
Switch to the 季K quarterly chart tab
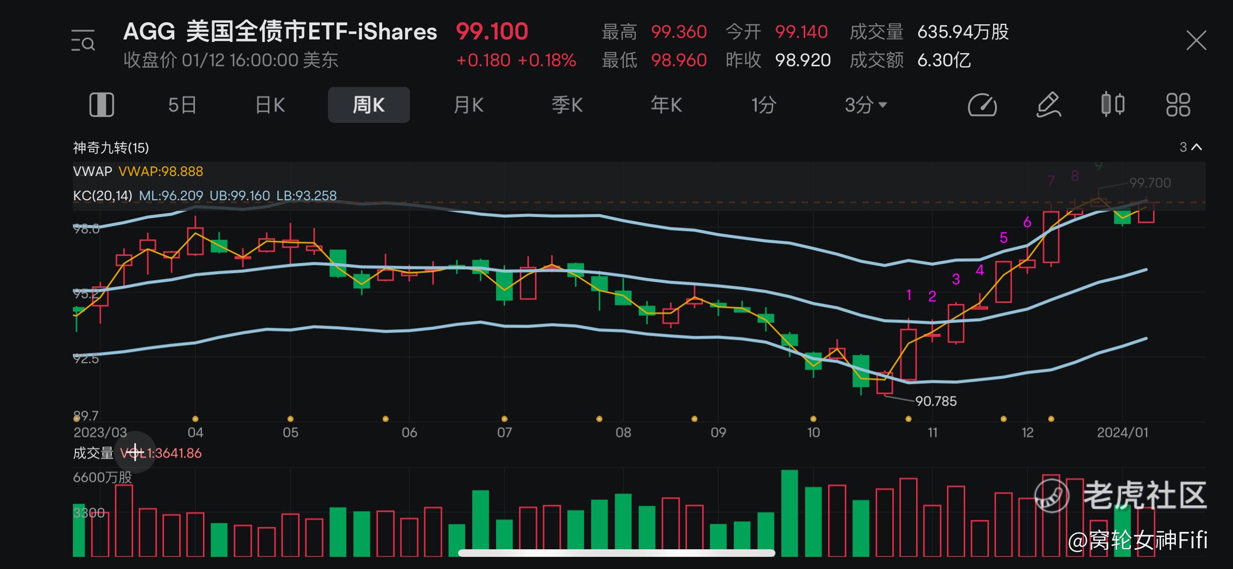click(567, 105)
